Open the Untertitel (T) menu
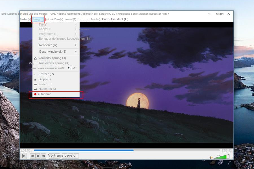 pyautogui.click(x=70, y=19)
